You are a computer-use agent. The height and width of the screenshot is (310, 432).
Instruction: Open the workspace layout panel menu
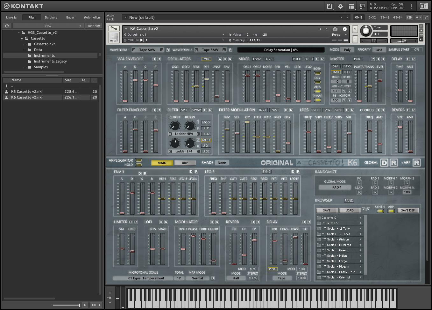point(351,6)
